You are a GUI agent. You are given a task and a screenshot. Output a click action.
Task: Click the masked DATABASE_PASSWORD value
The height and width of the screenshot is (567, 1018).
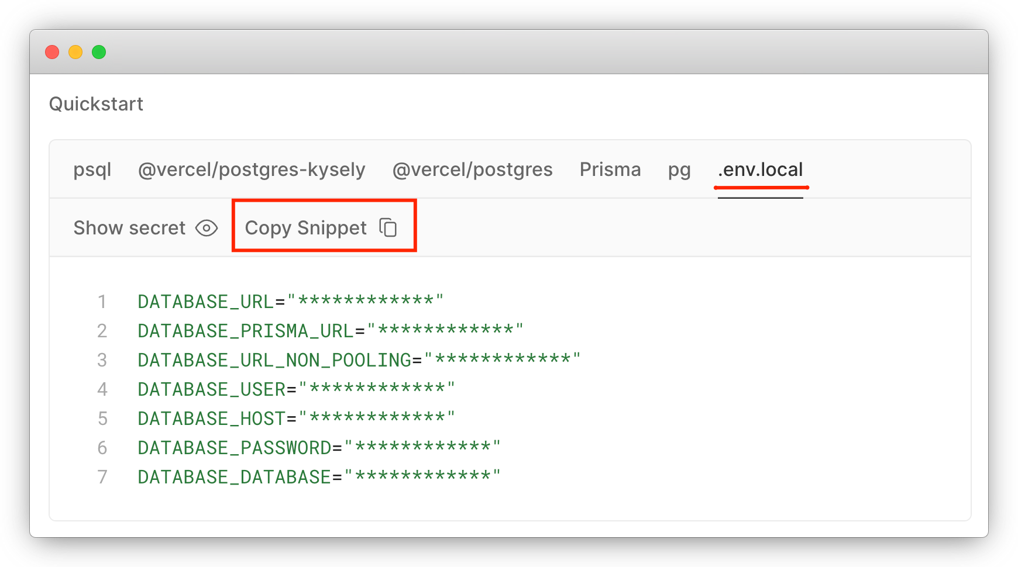(x=421, y=447)
